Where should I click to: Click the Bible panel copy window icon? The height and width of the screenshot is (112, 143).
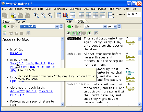pyautogui.click(x=97, y=33)
